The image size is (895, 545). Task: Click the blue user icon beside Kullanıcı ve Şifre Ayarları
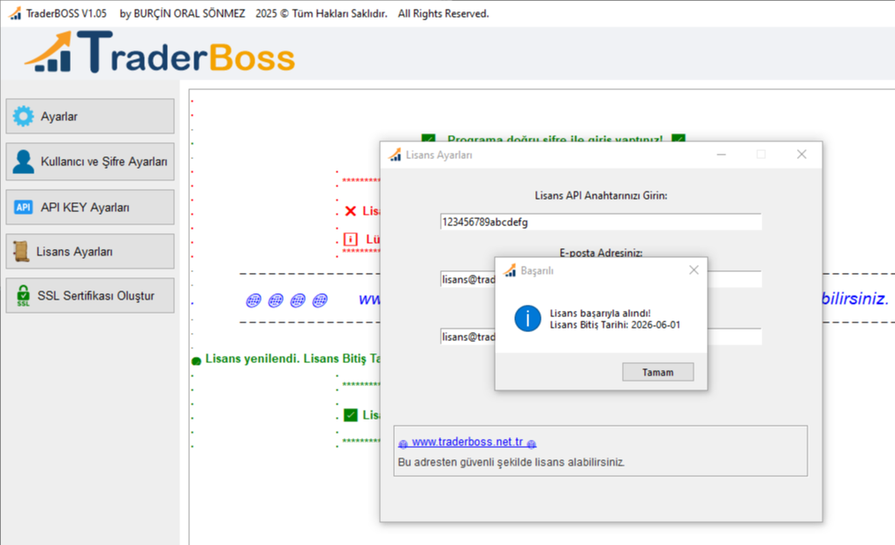point(21,161)
